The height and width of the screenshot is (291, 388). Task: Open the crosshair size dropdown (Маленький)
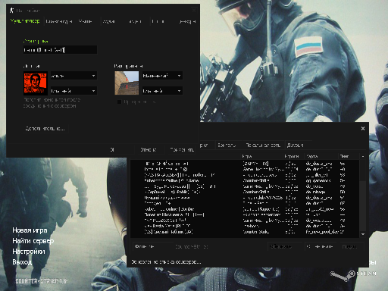(162, 76)
